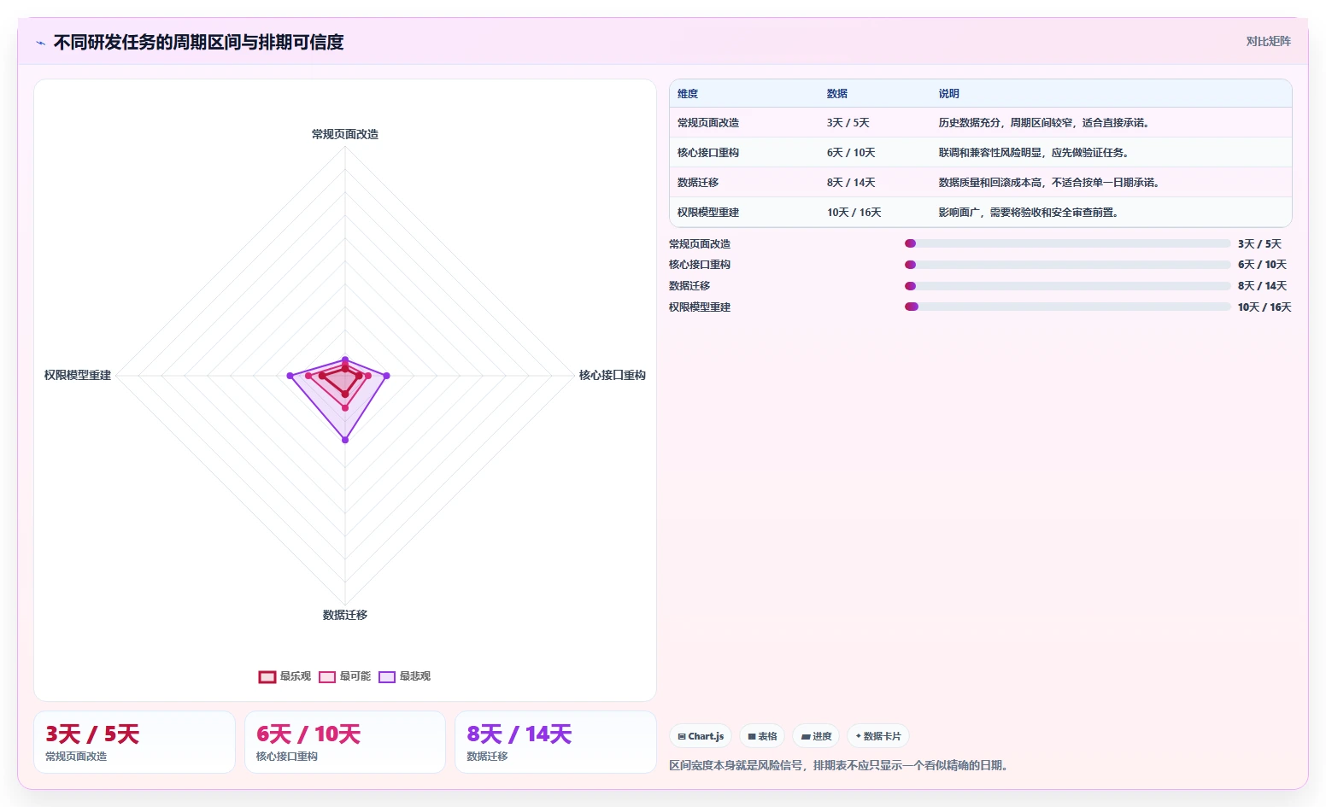1326x807 pixels.
Task: Click the 常规页面改造 progress bar
Action: 1068,243
